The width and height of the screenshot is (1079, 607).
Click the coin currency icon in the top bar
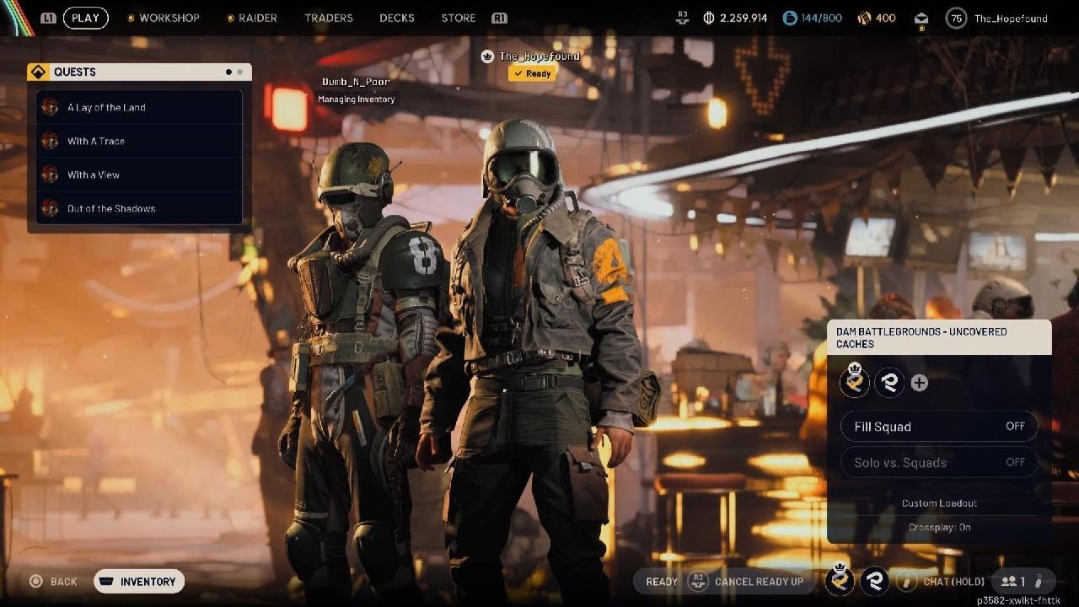tap(709, 18)
